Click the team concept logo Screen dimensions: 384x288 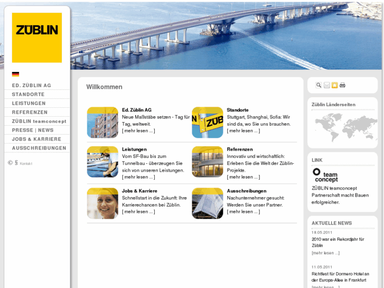[x=325, y=175]
